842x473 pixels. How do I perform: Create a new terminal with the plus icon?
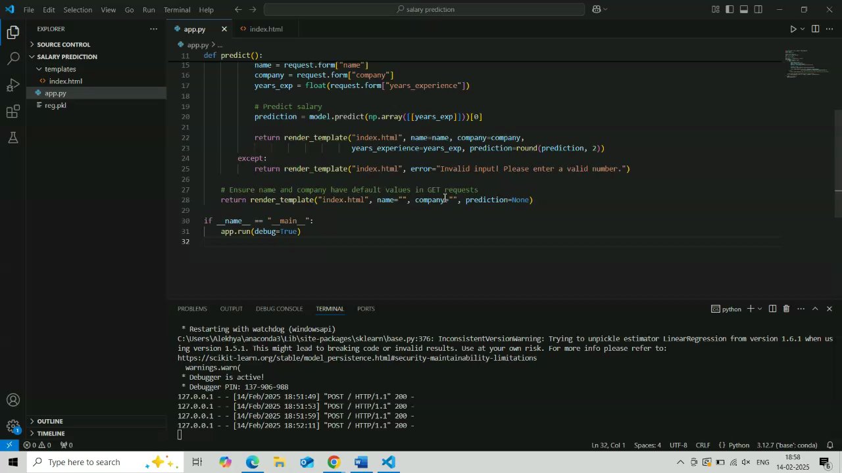click(x=750, y=309)
